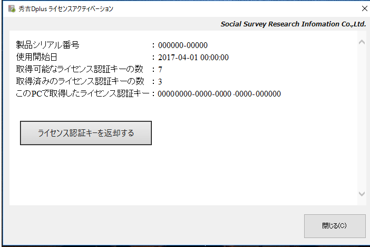This screenshot has height=247, width=370.
Task: Click the acquired key count value 3
Action: click(x=160, y=82)
